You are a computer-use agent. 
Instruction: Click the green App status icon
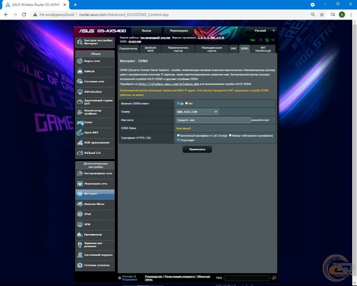tap(253, 40)
